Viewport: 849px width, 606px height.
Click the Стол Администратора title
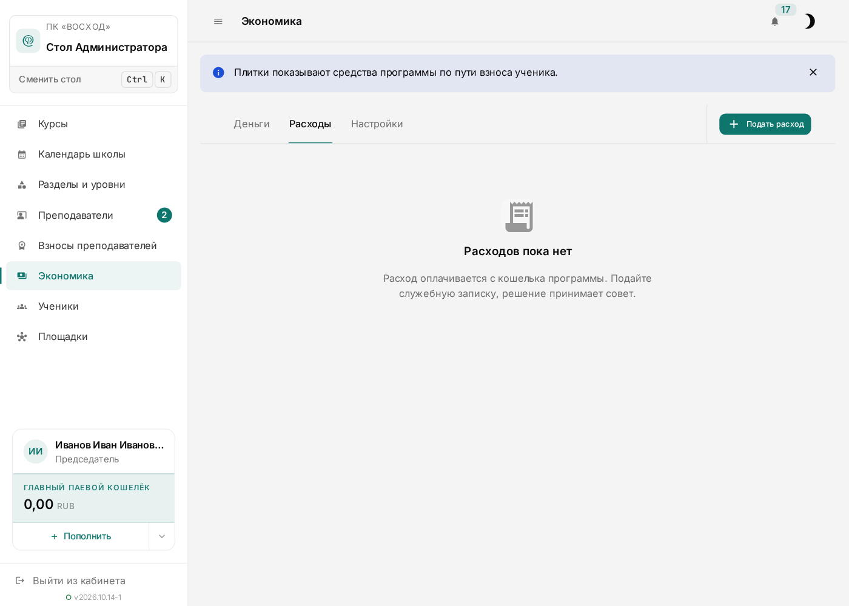point(107,47)
